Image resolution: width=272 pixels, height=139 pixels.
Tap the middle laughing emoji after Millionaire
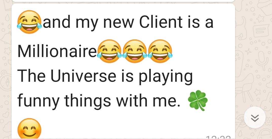[x=135, y=51]
